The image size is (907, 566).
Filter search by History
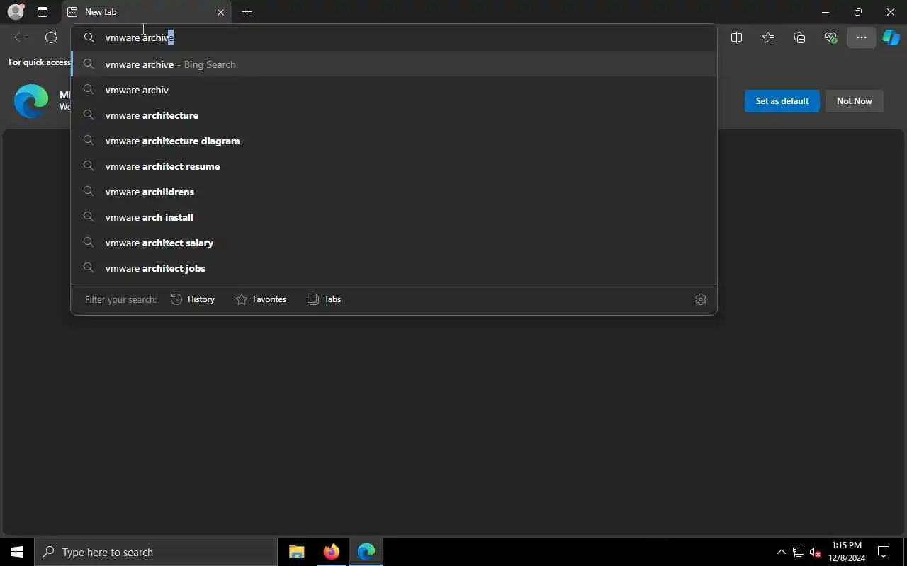[x=193, y=299]
